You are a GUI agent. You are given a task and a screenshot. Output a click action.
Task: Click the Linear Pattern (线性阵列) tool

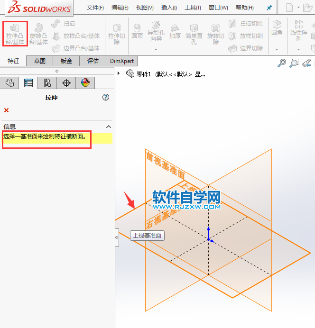299,31
